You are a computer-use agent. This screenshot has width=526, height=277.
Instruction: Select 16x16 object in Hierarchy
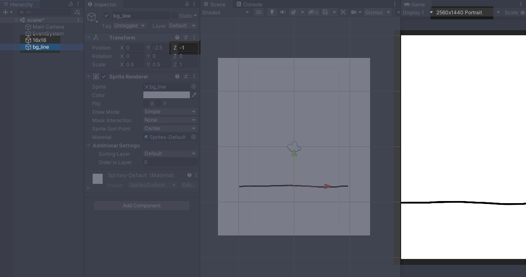point(39,40)
